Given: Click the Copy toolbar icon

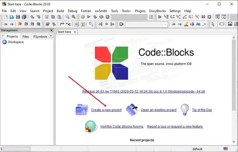Looking at the screenshot, I should point(53,17).
